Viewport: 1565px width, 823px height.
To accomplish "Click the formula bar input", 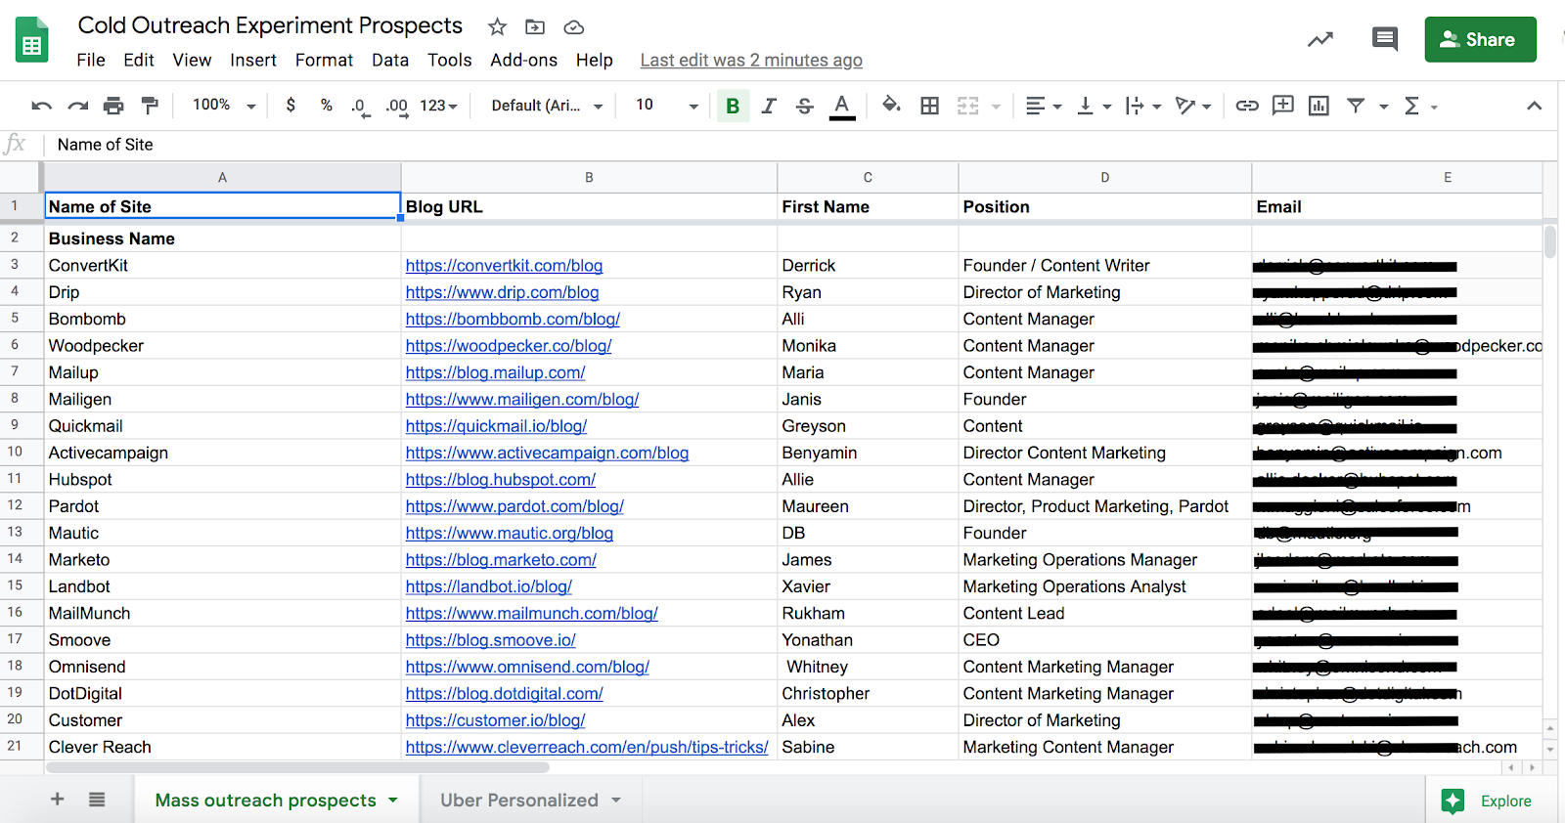I will coord(802,145).
